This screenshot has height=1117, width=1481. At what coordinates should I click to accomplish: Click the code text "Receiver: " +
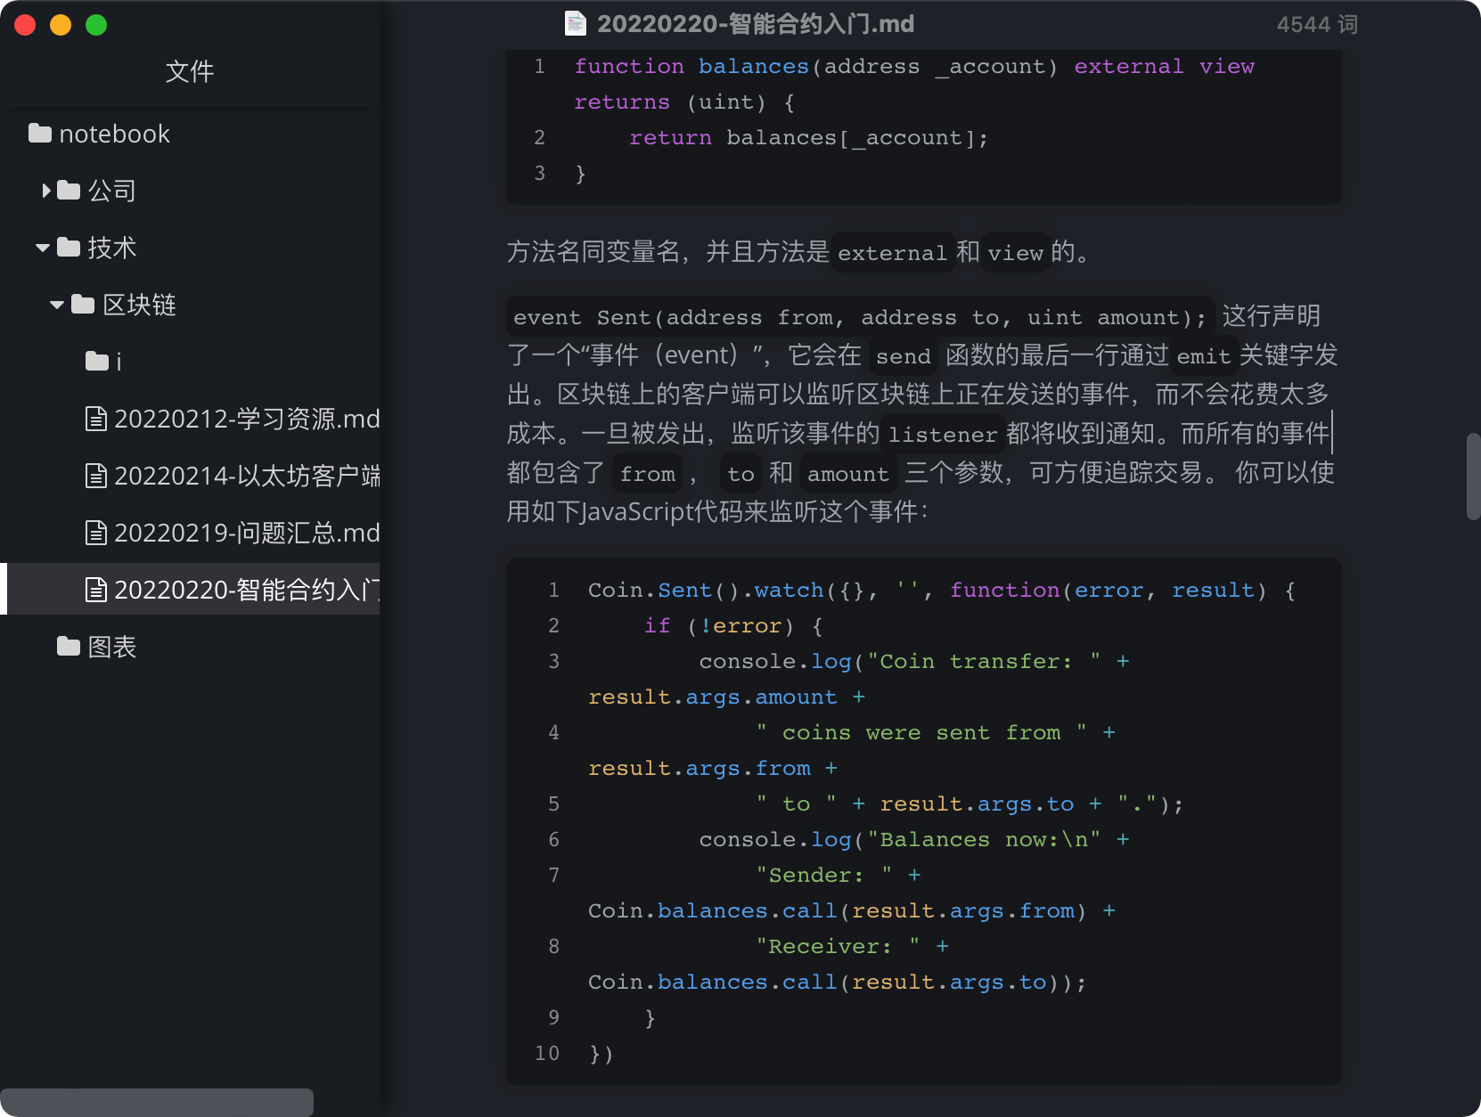[852, 946]
